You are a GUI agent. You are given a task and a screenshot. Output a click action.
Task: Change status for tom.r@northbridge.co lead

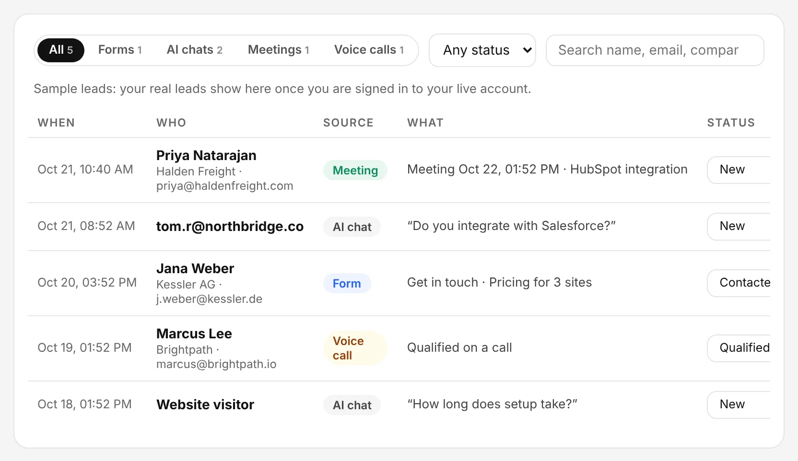pyautogui.click(x=739, y=226)
